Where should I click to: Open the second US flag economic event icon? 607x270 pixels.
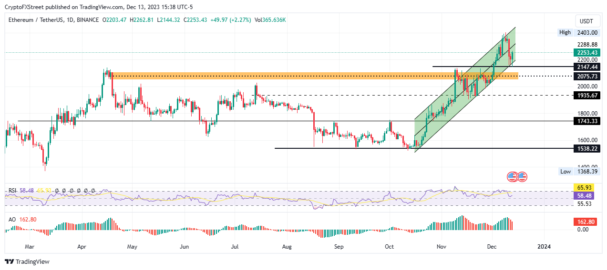click(522, 177)
